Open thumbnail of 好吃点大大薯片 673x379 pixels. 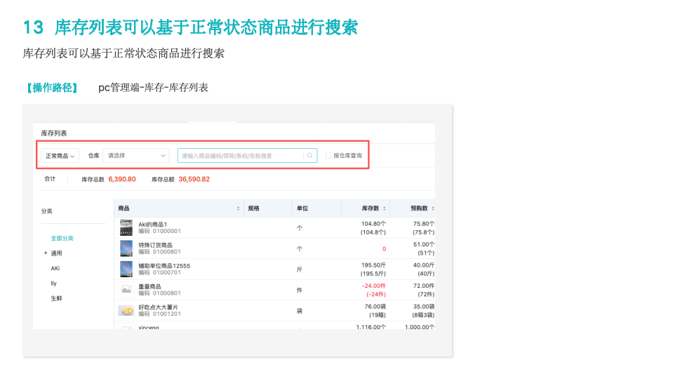point(126,310)
